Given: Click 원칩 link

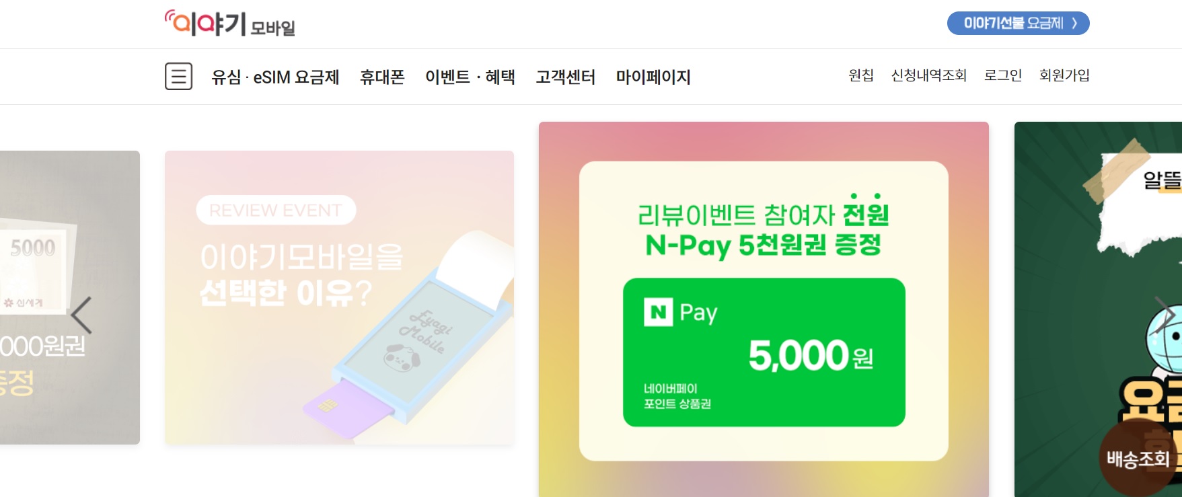Looking at the screenshot, I should click(861, 75).
